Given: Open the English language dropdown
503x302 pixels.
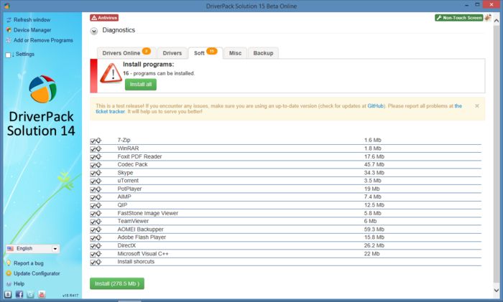Looking at the screenshot, I should pyautogui.click(x=33, y=248).
